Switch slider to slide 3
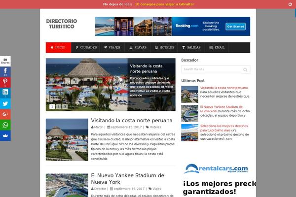This screenshot has height=197, width=296. pyautogui.click(x=65, y=106)
